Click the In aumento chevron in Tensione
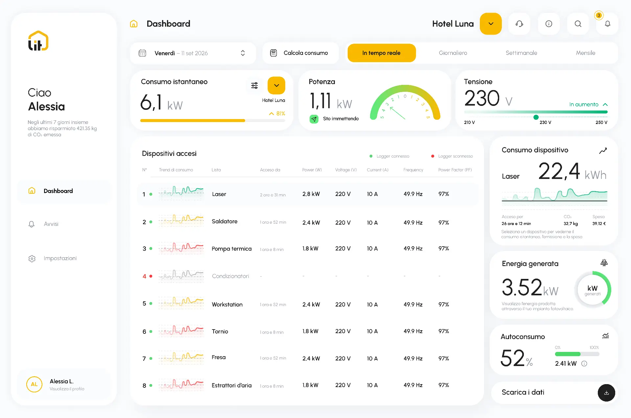The height and width of the screenshot is (418, 631). click(605, 105)
